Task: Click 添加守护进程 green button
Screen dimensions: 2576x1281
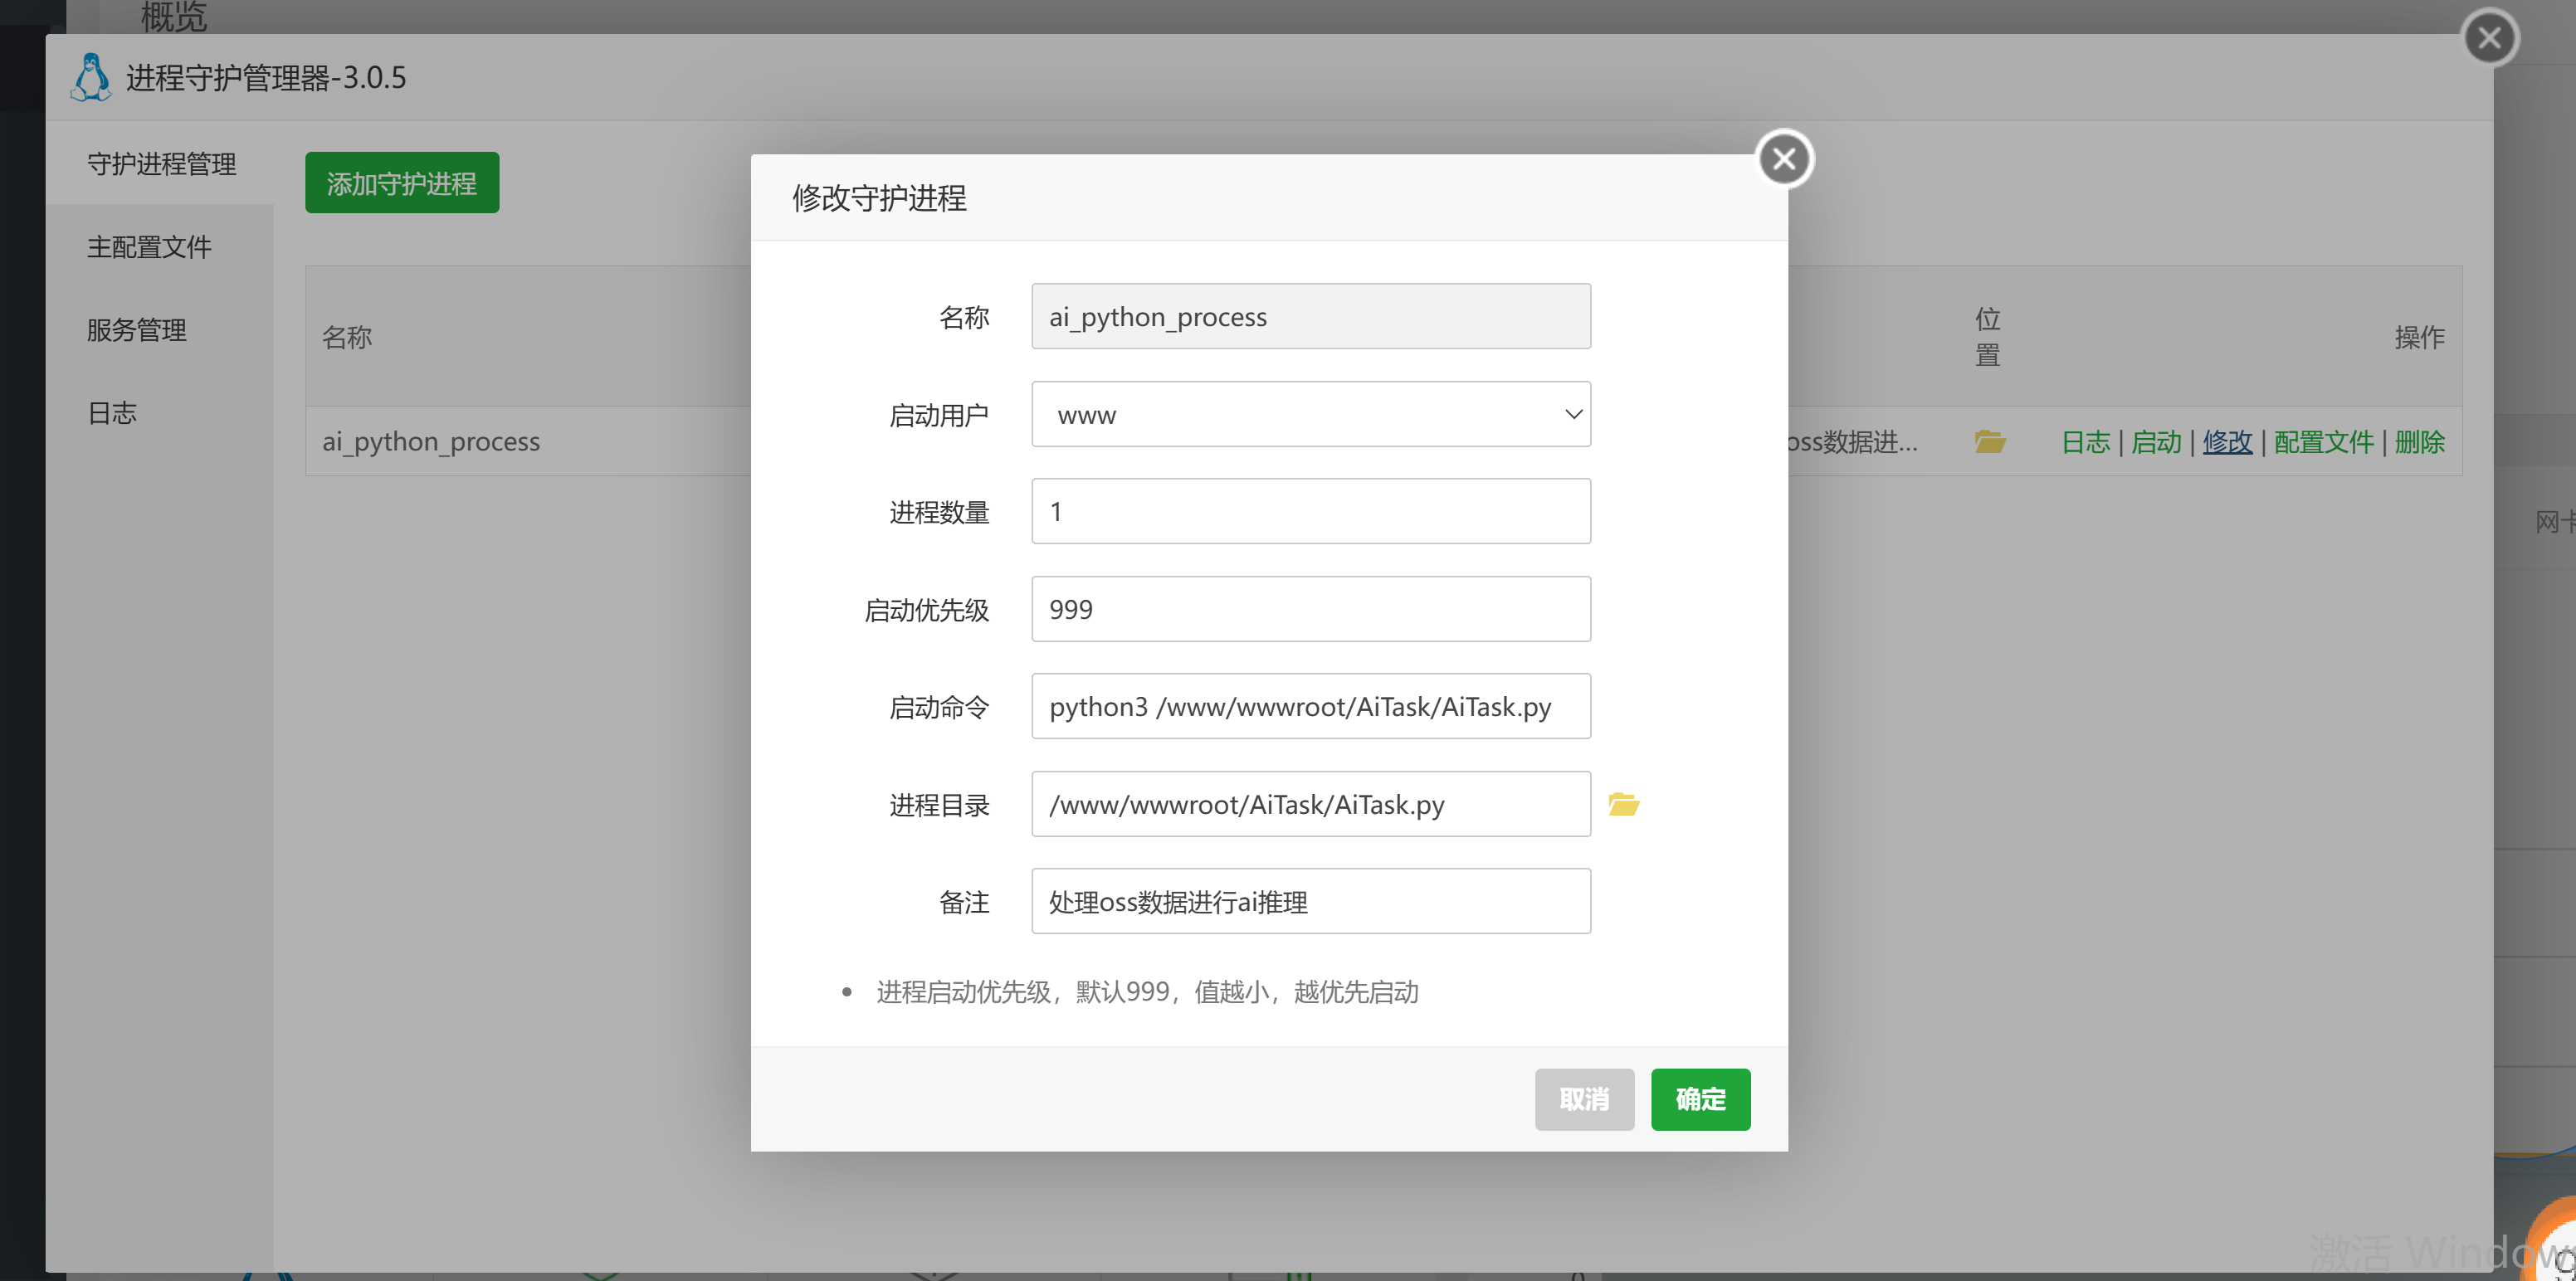Action: [x=402, y=183]
